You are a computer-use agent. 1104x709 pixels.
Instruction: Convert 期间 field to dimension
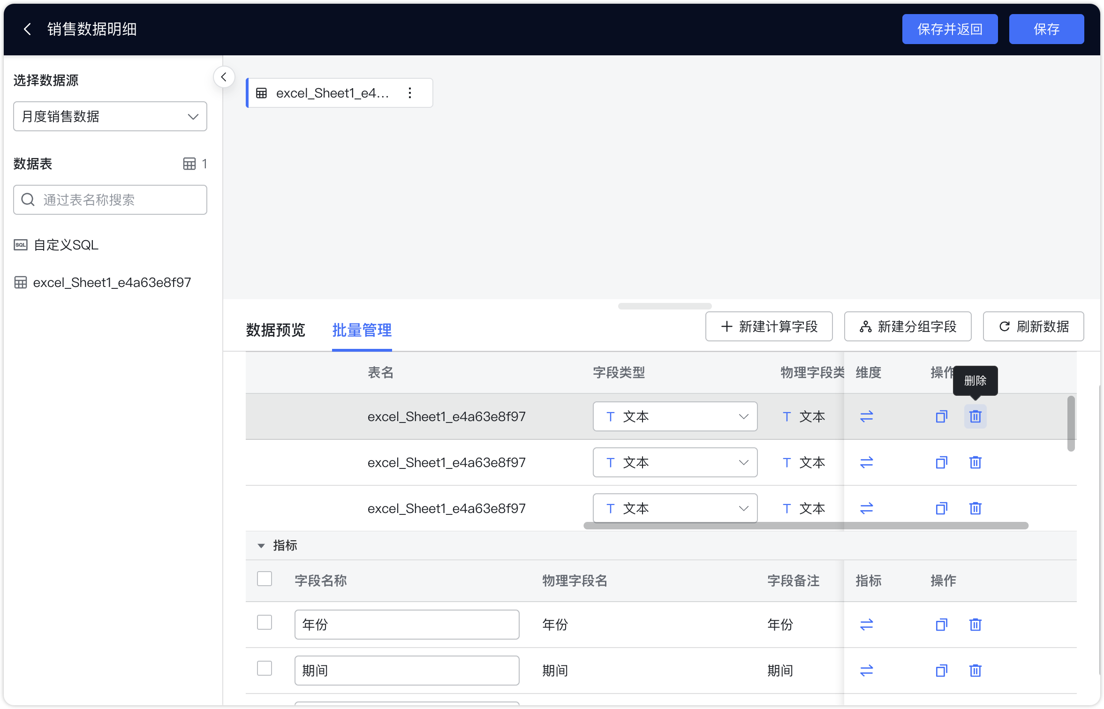click(x=866, y=671)
